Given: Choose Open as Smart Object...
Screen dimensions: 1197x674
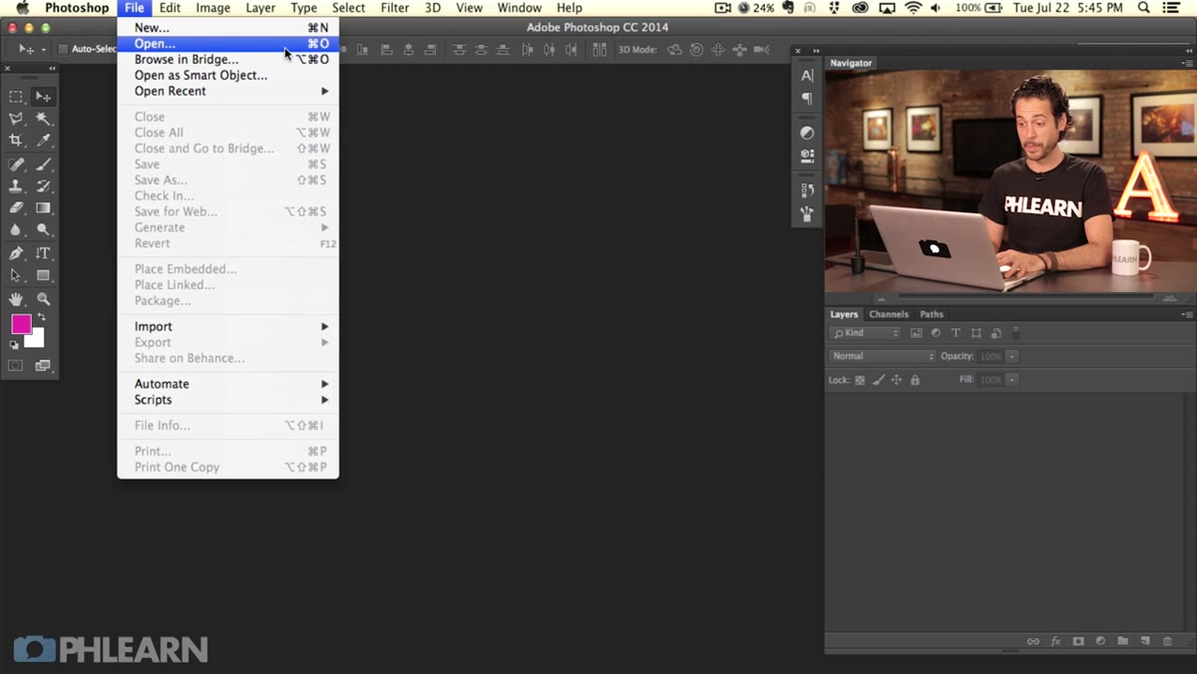Looking at the screenshot, I should (x=227, y=75).
